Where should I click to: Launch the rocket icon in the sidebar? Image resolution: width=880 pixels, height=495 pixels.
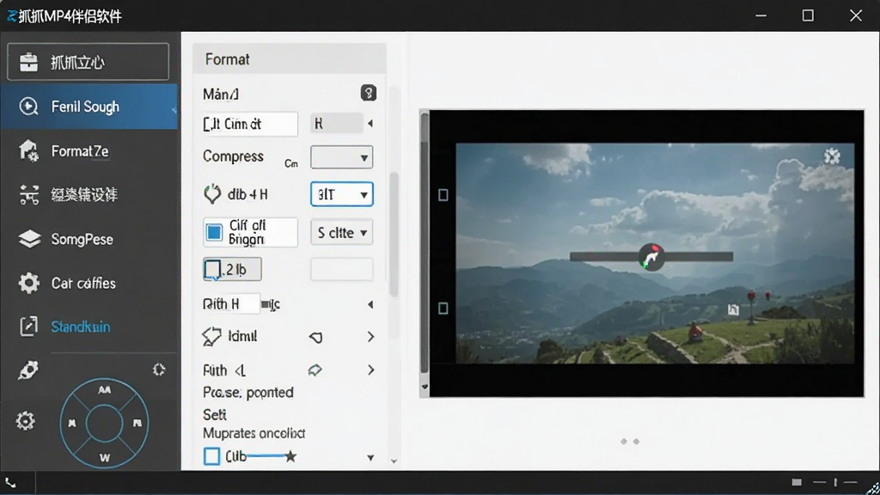click(x=28, y=370)
